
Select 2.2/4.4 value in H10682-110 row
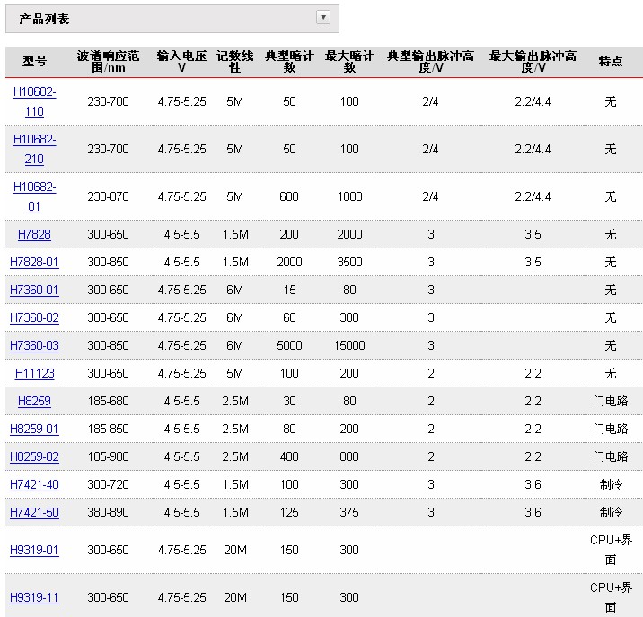tap(533, 101)
